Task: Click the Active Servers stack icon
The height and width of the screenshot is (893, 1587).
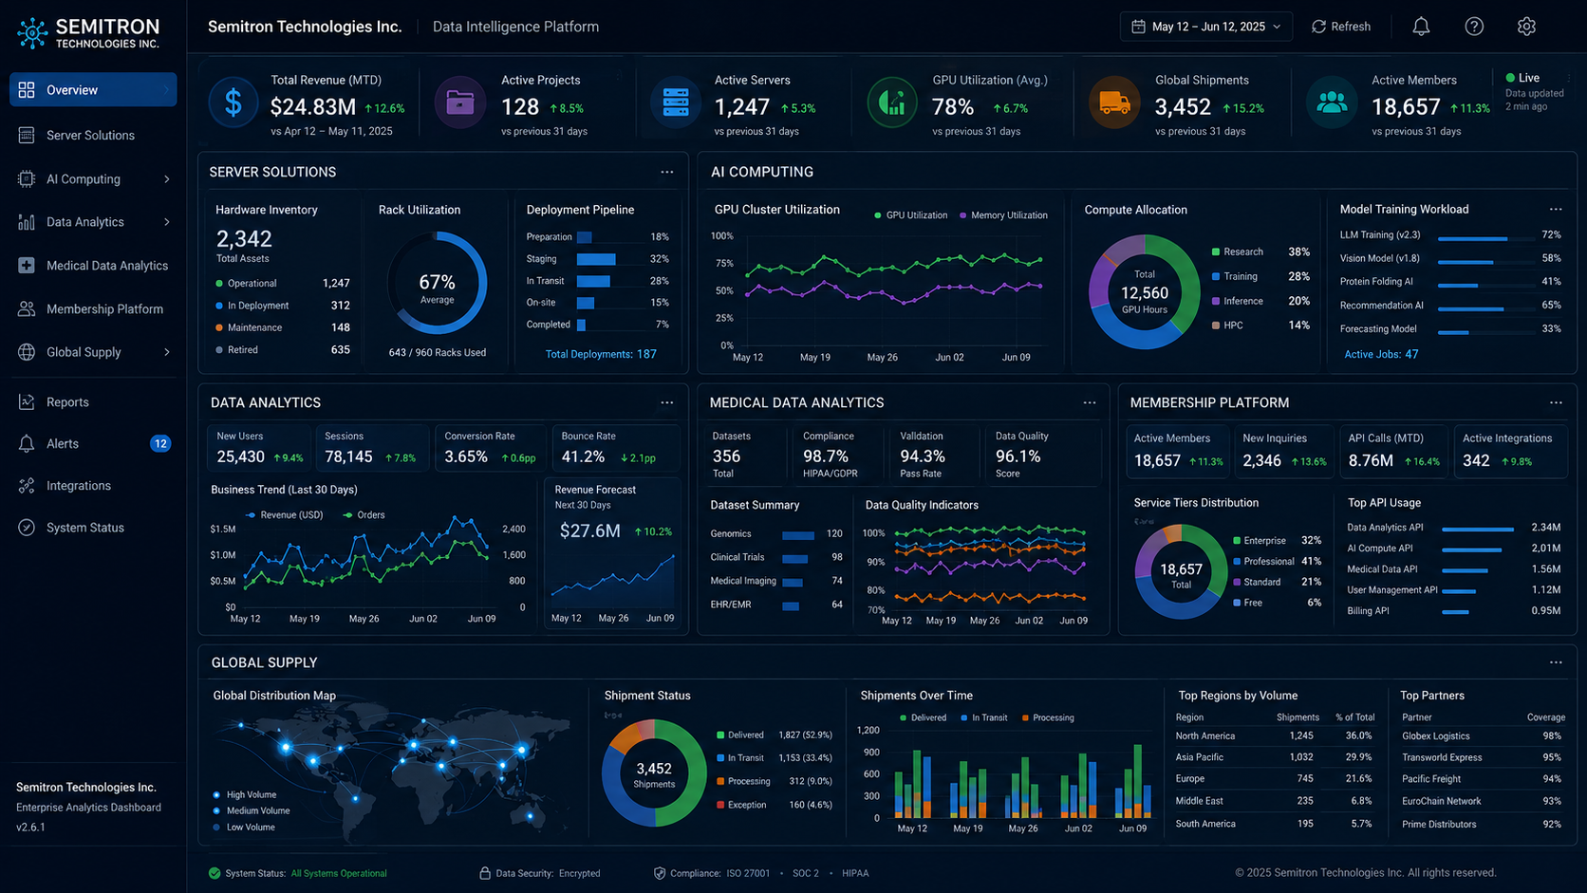Action: pos(676,102)
